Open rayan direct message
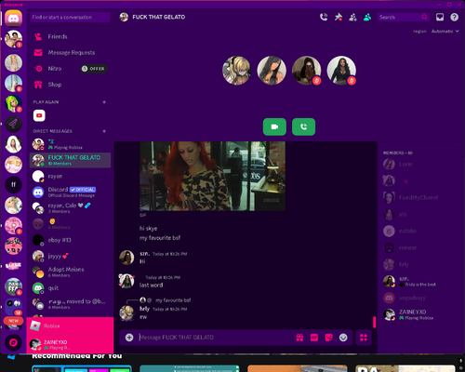 tap(70, 176)
